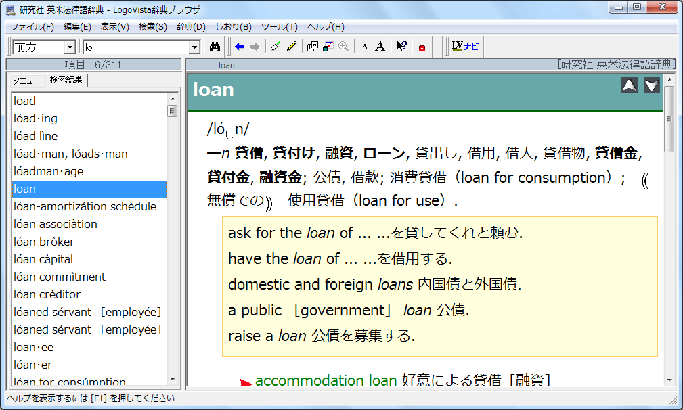
Task: Select 'lóan commìtment' entry
Action: point(89,277)
